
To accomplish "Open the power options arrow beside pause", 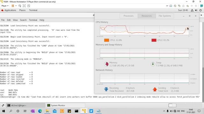I will [16, 6].
